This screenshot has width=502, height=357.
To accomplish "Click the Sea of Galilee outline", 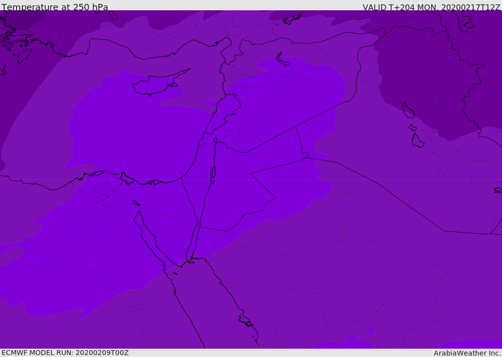I will click(x=216, y=141).
